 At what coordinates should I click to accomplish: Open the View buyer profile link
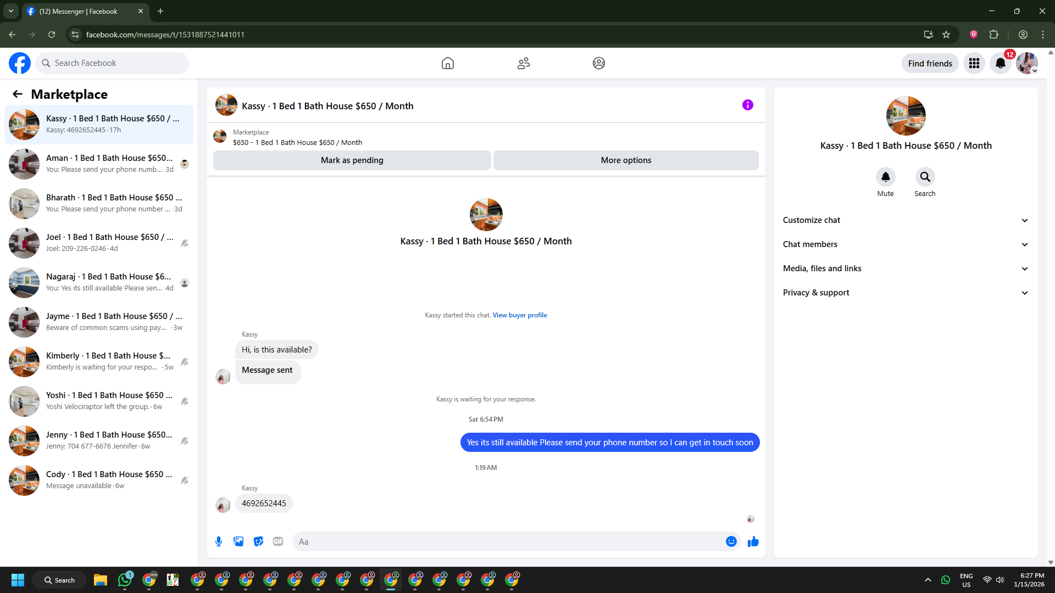pos(519,315)
